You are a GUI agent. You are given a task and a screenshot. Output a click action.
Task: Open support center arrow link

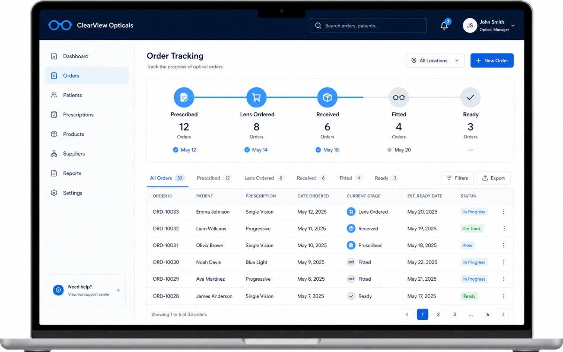point(118,290)
